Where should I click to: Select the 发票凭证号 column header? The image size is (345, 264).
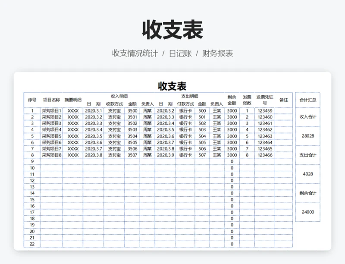tap(264, 100)
